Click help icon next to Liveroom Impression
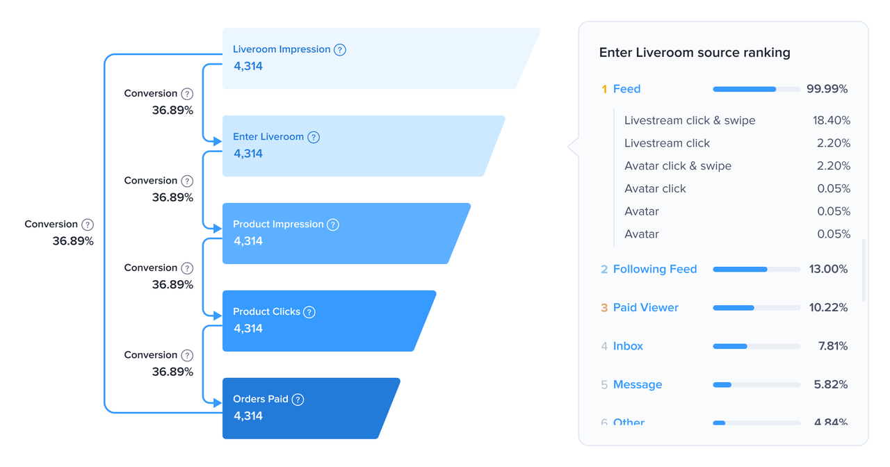Image resolution: width=890 pixels, height=467 pixels. tap(340, 49)
